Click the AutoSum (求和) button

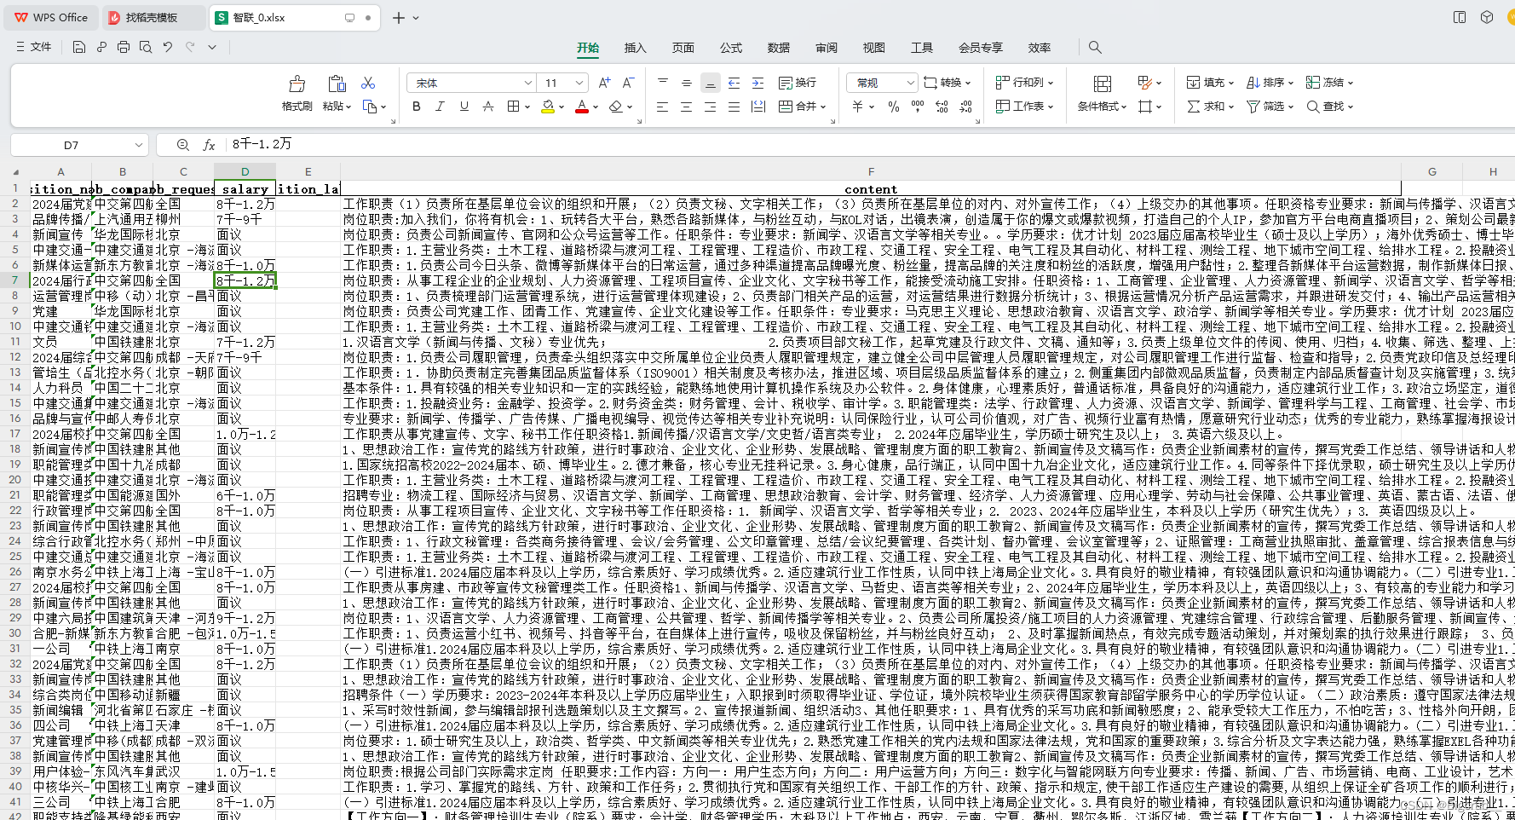[1210, 107]
